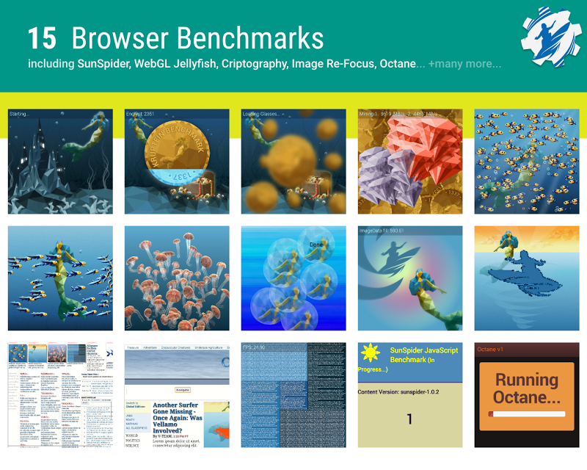Select the Undersea Agriculture tab
This screenshot has height=470, width=587.
(x=208, y=347)
